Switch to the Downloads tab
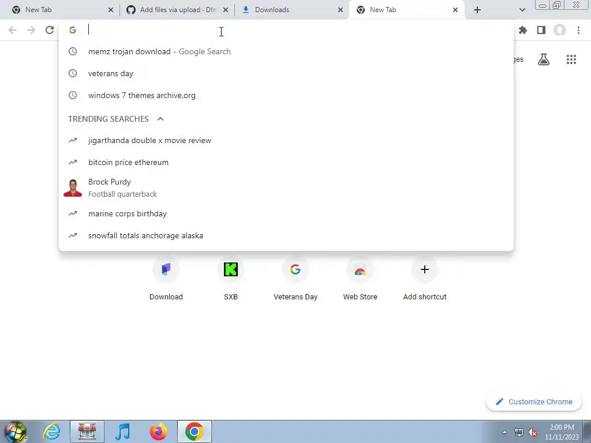The width and height of the screenshot is (591, 443). (292, 10)
